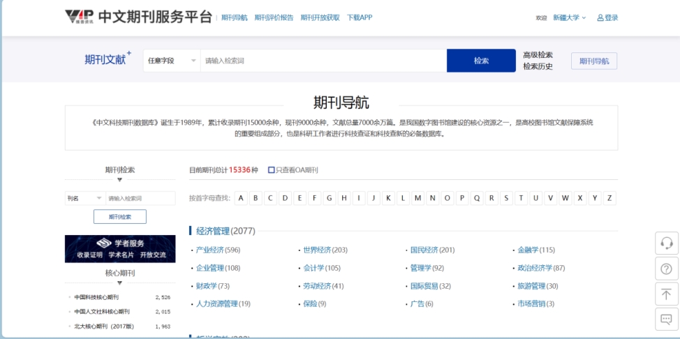680x339 pixels.
Task: Collapse 核心期刊 section triangle
Action: (120, 283)
